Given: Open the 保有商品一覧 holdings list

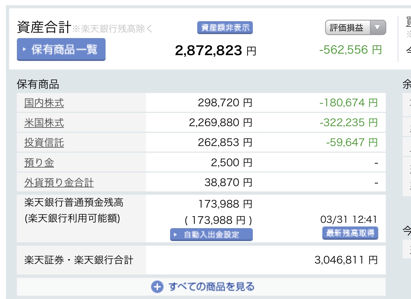Looking at the screenshot, I should tap(61, 50).
